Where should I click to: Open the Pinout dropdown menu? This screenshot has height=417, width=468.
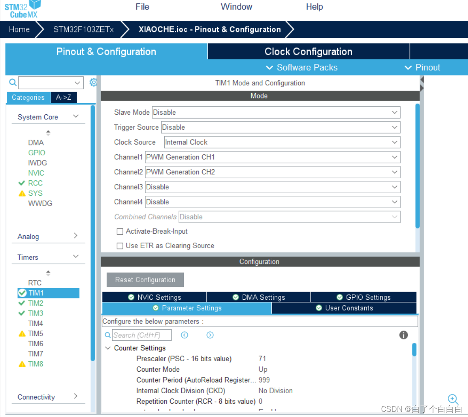pos(422,67)
